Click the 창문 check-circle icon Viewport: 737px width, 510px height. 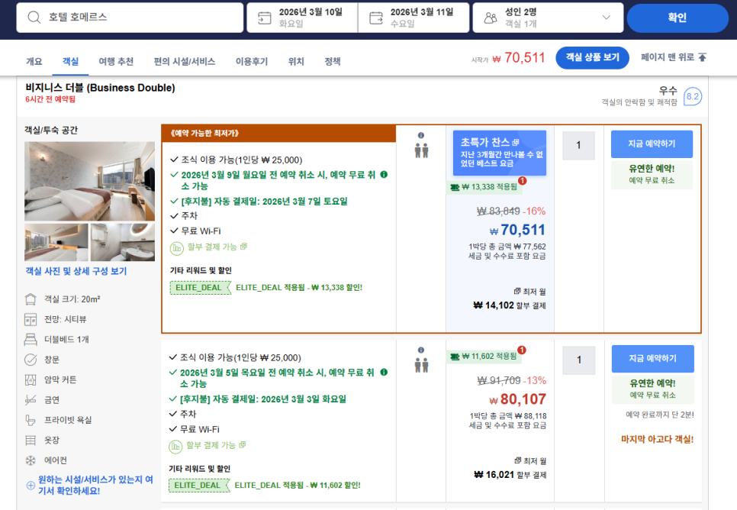[x=31, y=360]
